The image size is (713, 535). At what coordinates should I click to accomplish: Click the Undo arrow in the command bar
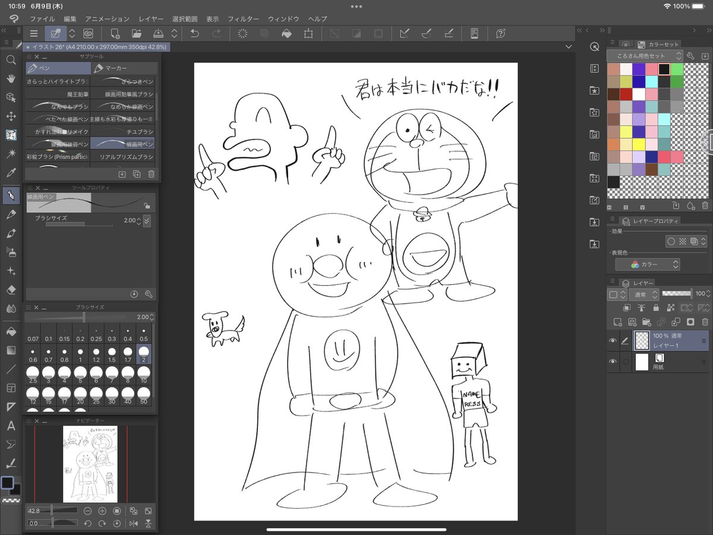[x=194, y=34]
